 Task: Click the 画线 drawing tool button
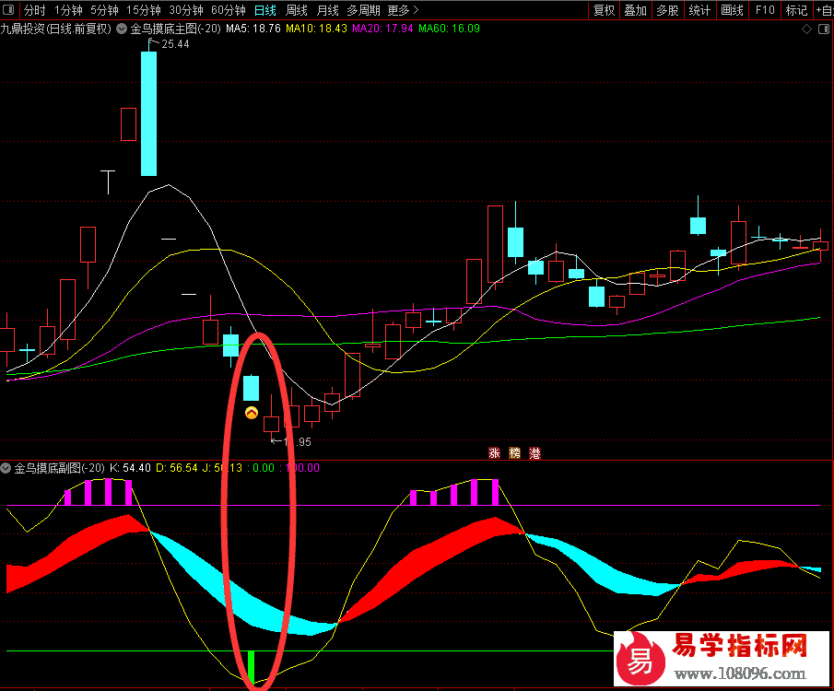point(732,10)
